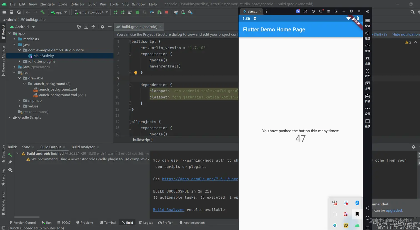
Task: Click the docs.gradle.org link in build output
Action: pos(200,179)
